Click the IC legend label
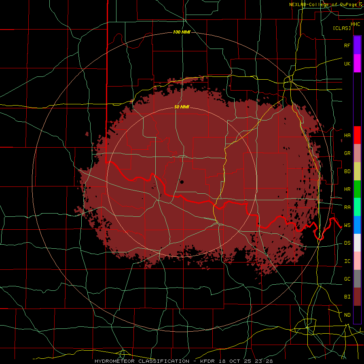Screen dimensions: 364x364 coord(347,261)
